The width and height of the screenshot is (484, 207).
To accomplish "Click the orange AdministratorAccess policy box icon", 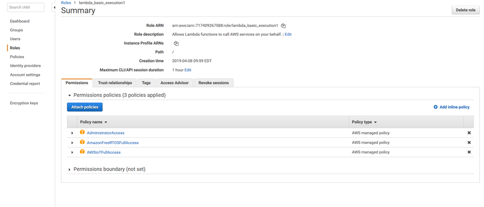I will [x=82, y=133].
